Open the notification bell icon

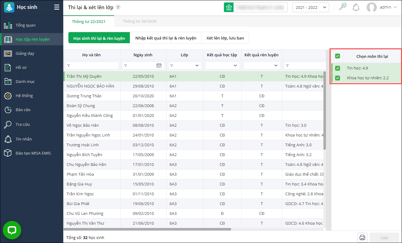coord(356,7)
